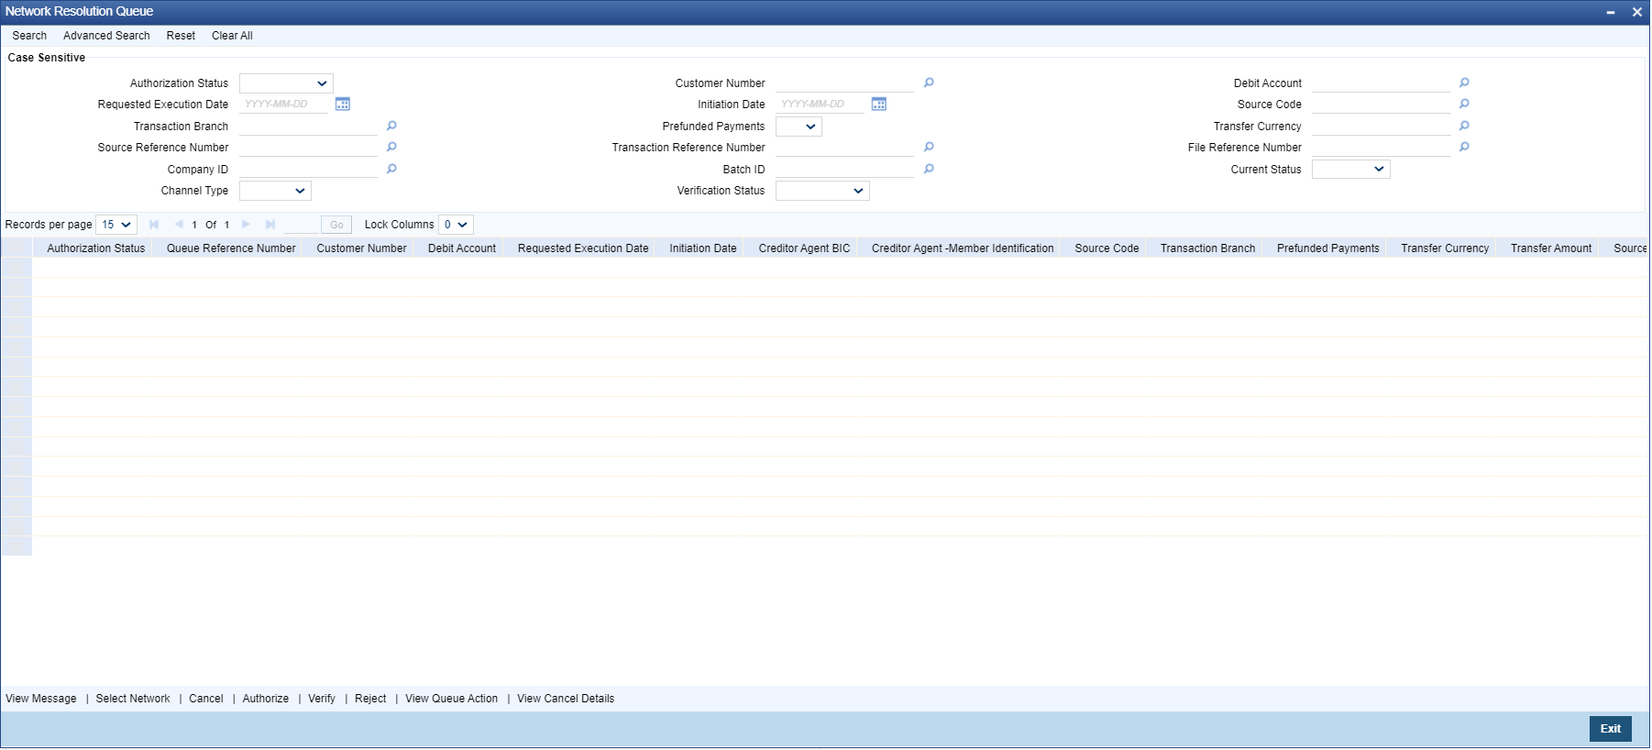Click Debit Account column header
Viewport: 1652px width, 750px height.
pos(462,248)
